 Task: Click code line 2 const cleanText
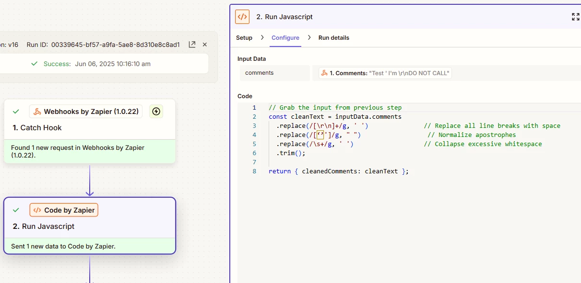pos(335,116)
